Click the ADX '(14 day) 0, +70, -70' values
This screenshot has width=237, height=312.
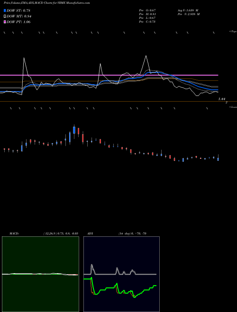point(132,234)
